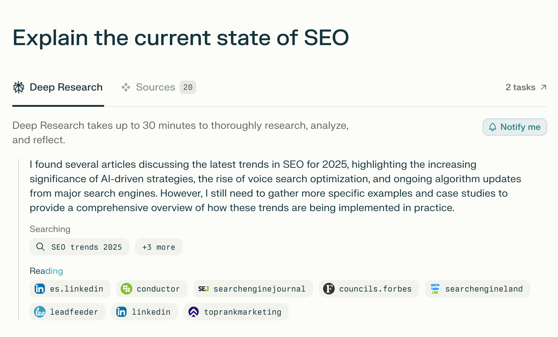Viewport: 558px width, 337px height.
Task: Click the leadfeeder logo icon
Action: coord(40,312)
